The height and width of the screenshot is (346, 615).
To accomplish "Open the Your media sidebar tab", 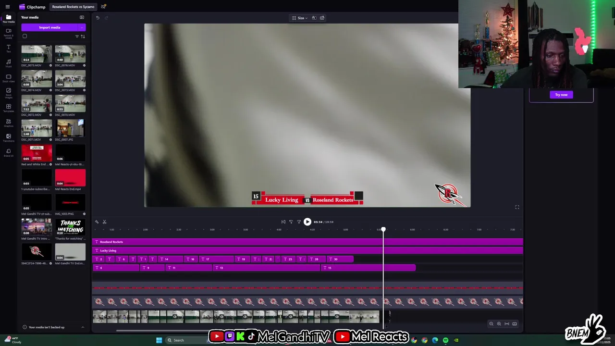I will pyautogui.click(x=8, y=19).
